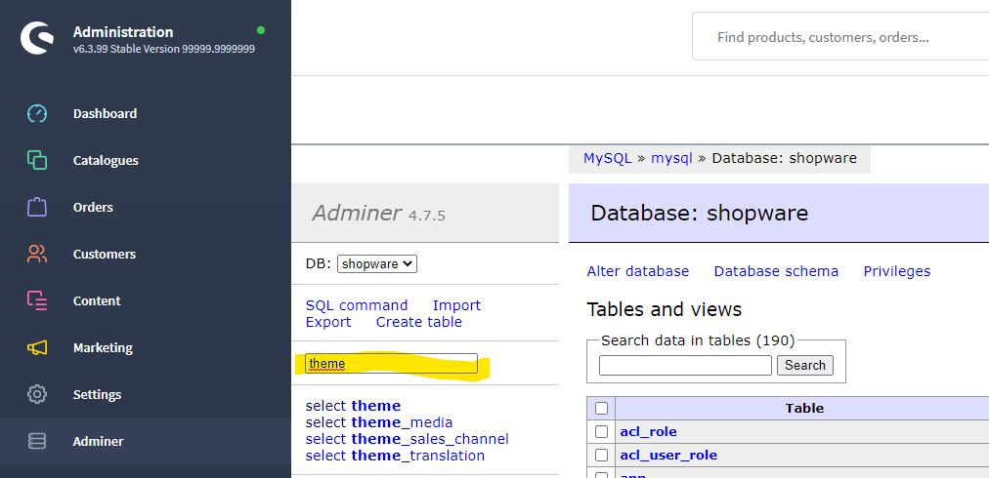Click the Administration title text
The image size is (989, 478).
123,32
